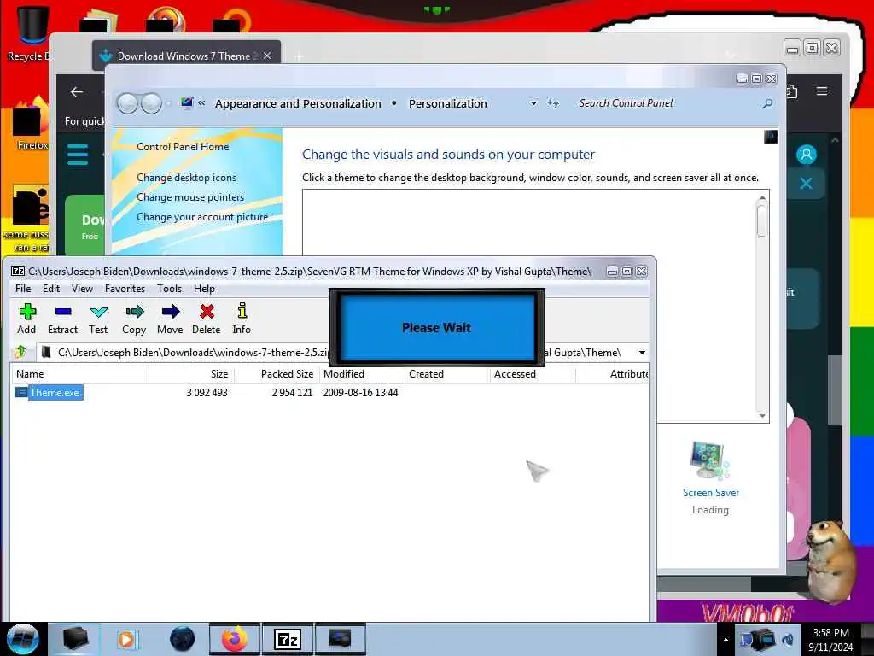Open the Help menu in 7-Zip

(204, 289)
